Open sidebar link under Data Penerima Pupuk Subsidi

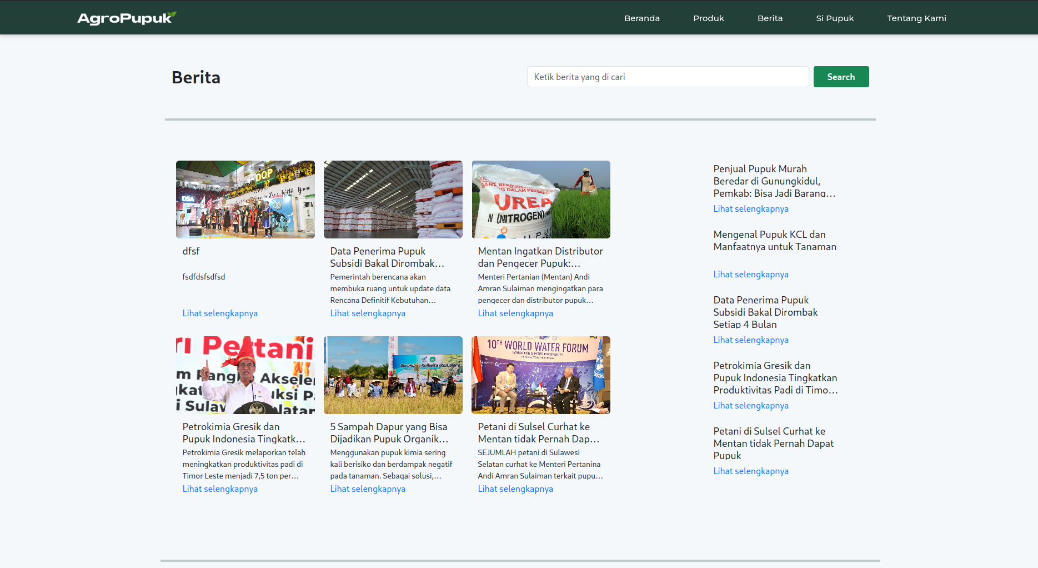[751, 340]
